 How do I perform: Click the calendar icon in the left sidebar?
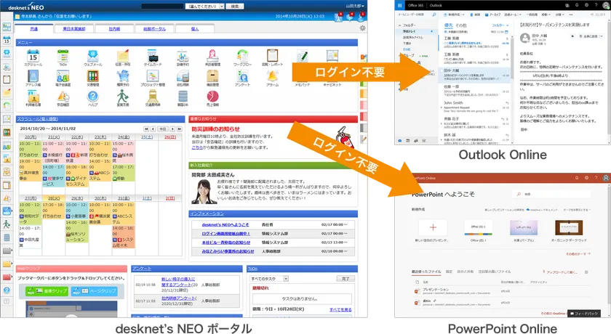[x=7, y=39]
